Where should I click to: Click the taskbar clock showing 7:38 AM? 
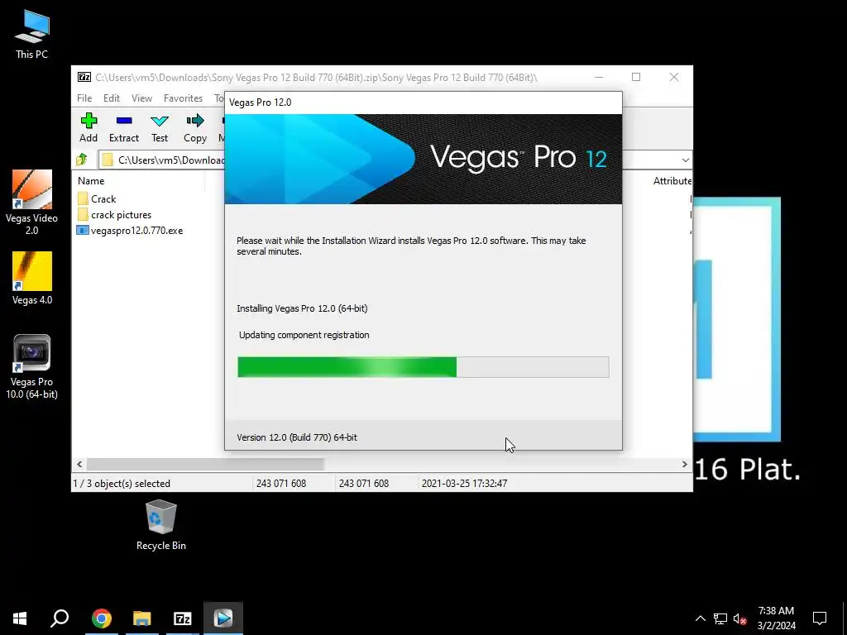[776, 618]
